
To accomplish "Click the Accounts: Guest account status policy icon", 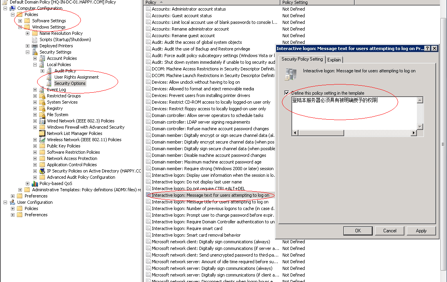I will pos(148,16).
